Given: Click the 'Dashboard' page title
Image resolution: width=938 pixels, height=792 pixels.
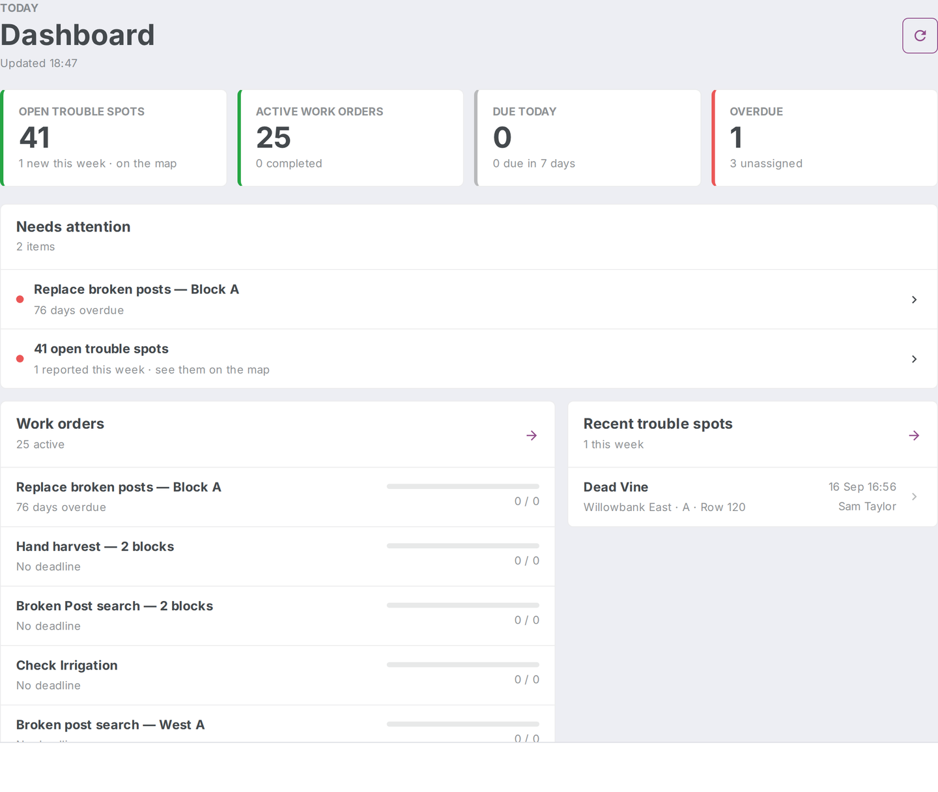Looking at the screenshot, I should (78, 35).
